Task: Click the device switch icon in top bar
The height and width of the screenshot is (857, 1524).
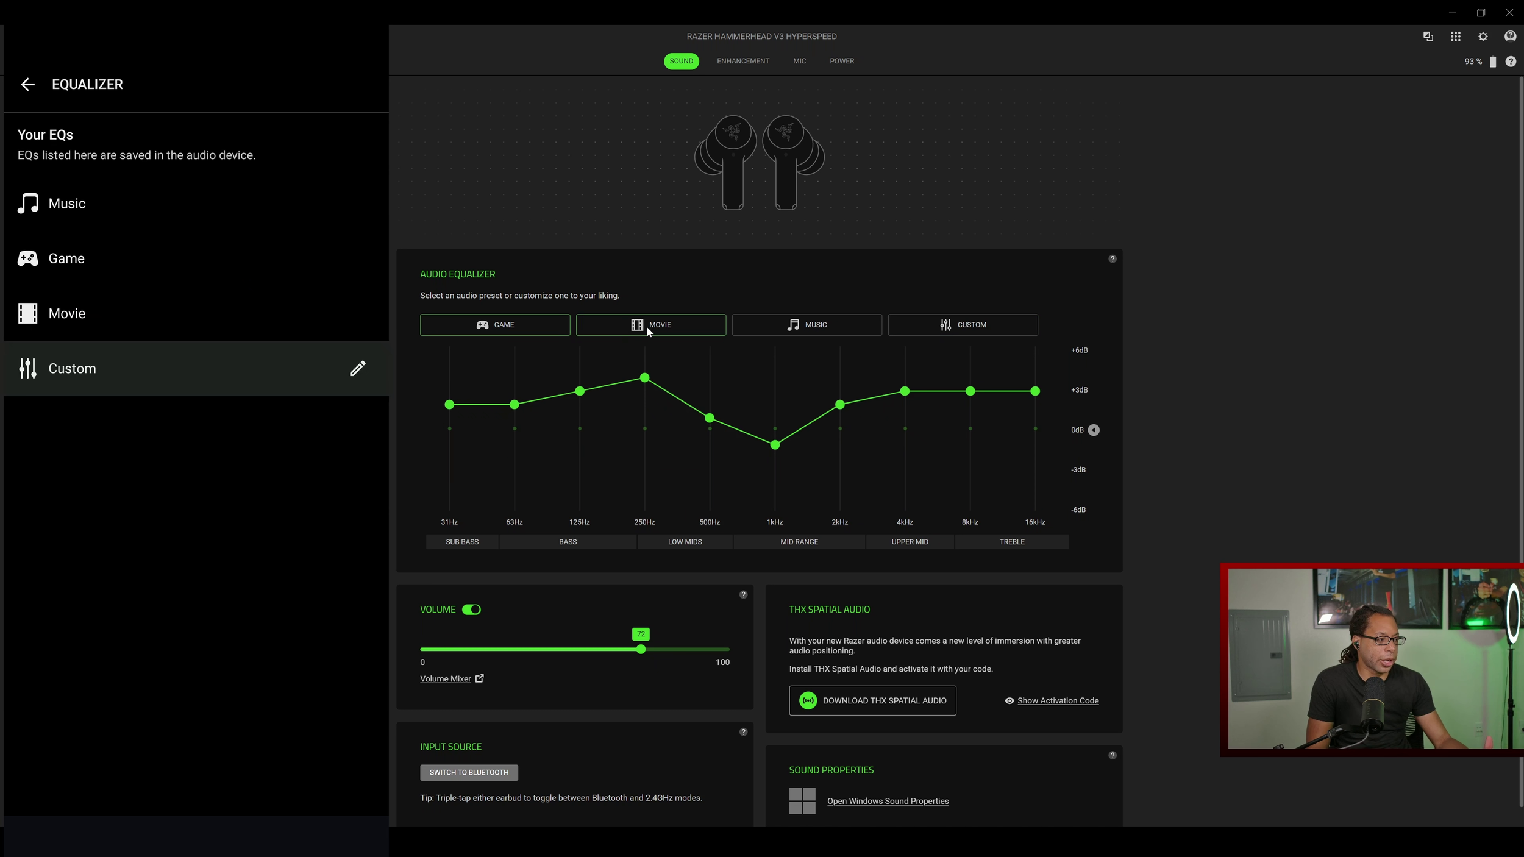Action: click(1428, 37)
